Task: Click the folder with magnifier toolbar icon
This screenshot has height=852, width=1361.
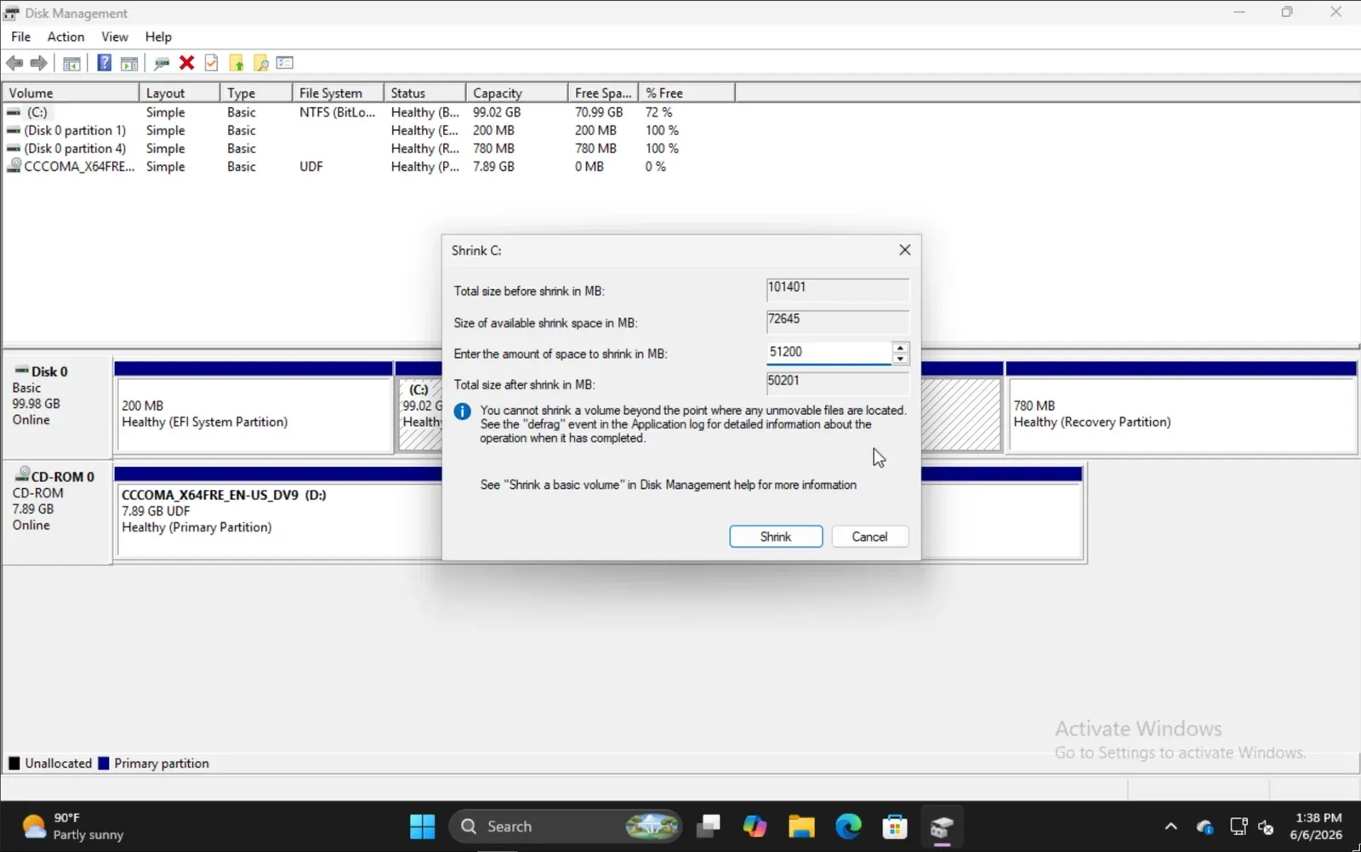Action: (x=261, y=63)
